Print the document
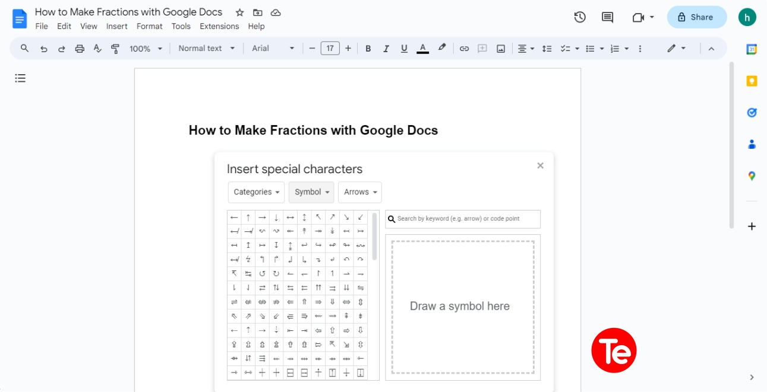The height and width of the screenshot is (392, 767). [80, 49]
